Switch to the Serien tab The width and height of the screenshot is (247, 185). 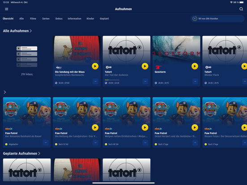pyautogui.click(x=46, y=19)
